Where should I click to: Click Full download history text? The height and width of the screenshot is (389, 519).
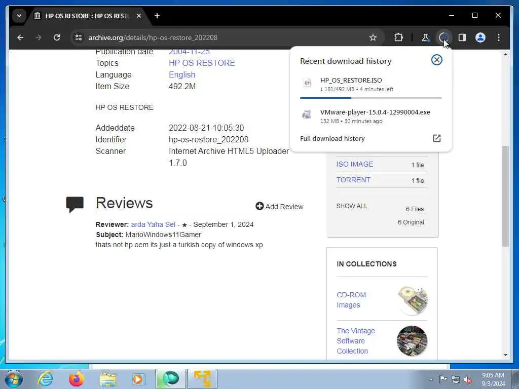coord(332,138)
